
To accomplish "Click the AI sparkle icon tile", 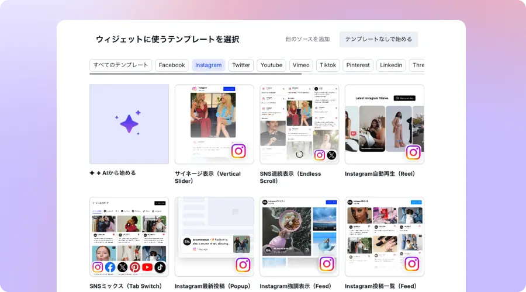I will (129, 124).
